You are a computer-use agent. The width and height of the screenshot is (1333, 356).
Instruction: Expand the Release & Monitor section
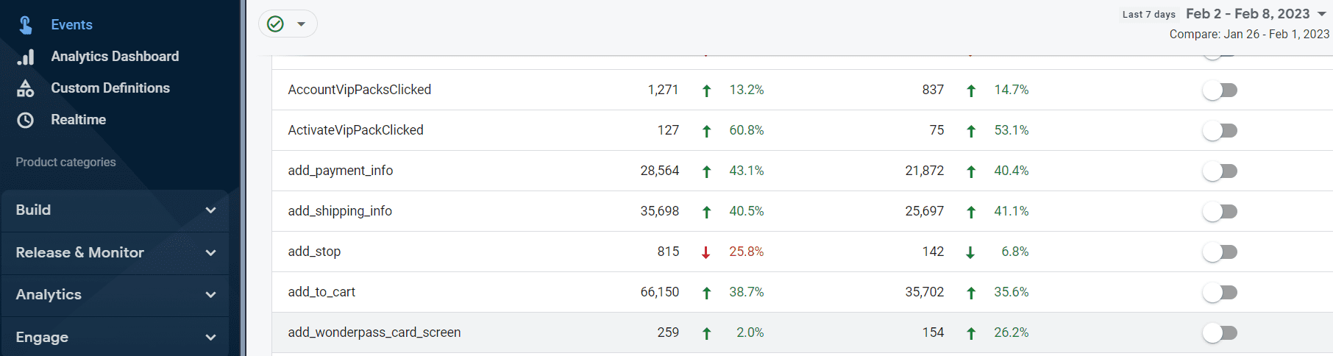pos(115,253)
